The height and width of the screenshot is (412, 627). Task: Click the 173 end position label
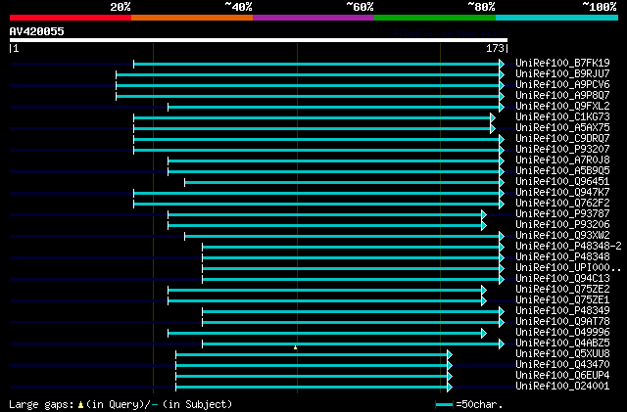(495, 48)
